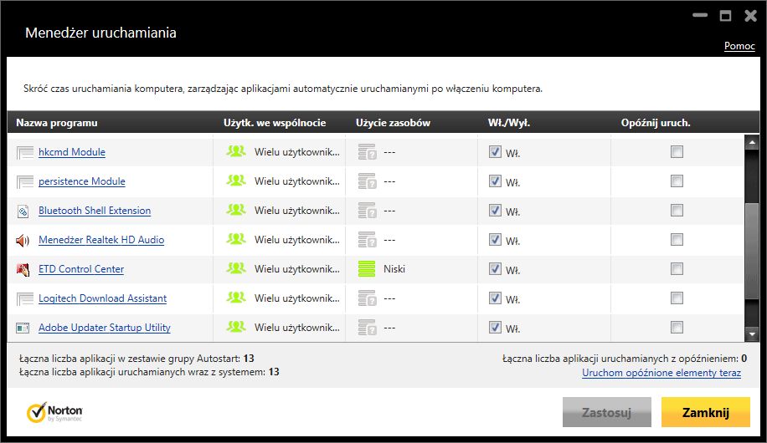Click the ETD Control Center program icon
Viewport: 767px width, 443px height.
[23, 270]
